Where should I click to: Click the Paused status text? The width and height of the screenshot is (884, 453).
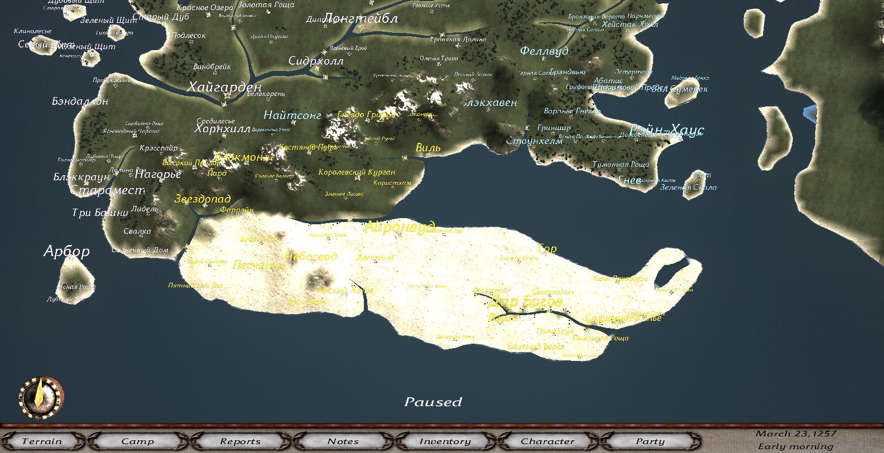[433, 402]
